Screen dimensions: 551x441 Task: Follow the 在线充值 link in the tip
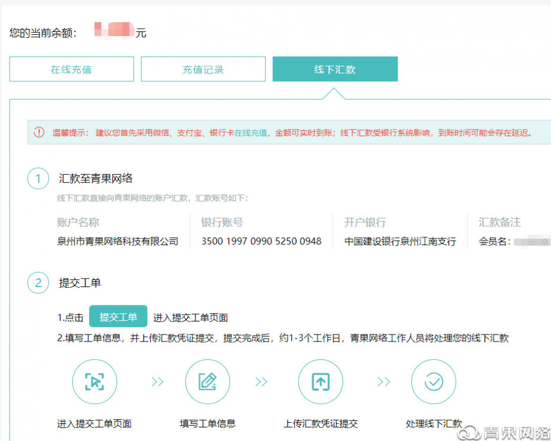pos(251,133)
